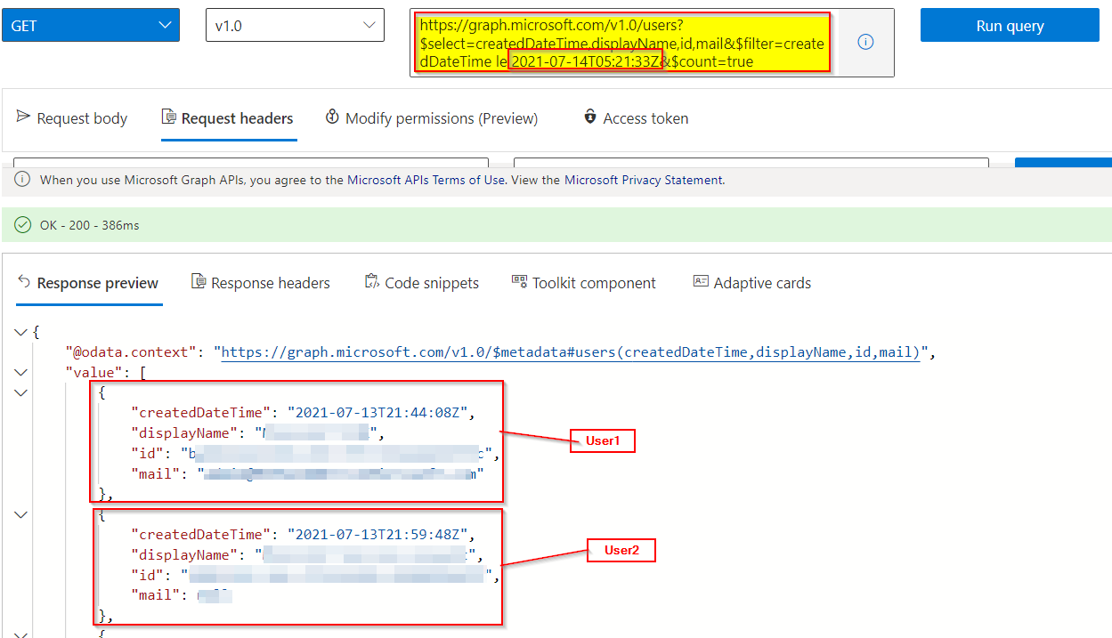Click the query URL input field
This screenshot has height=638, width=1112.
(623, 43)
